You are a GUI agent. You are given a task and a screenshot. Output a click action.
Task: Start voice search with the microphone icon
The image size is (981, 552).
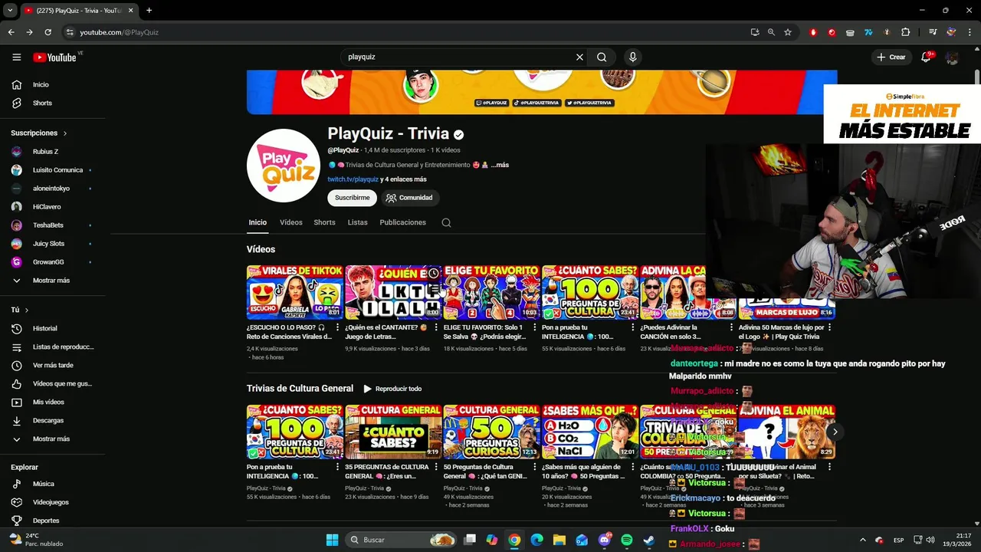(632, 57)
